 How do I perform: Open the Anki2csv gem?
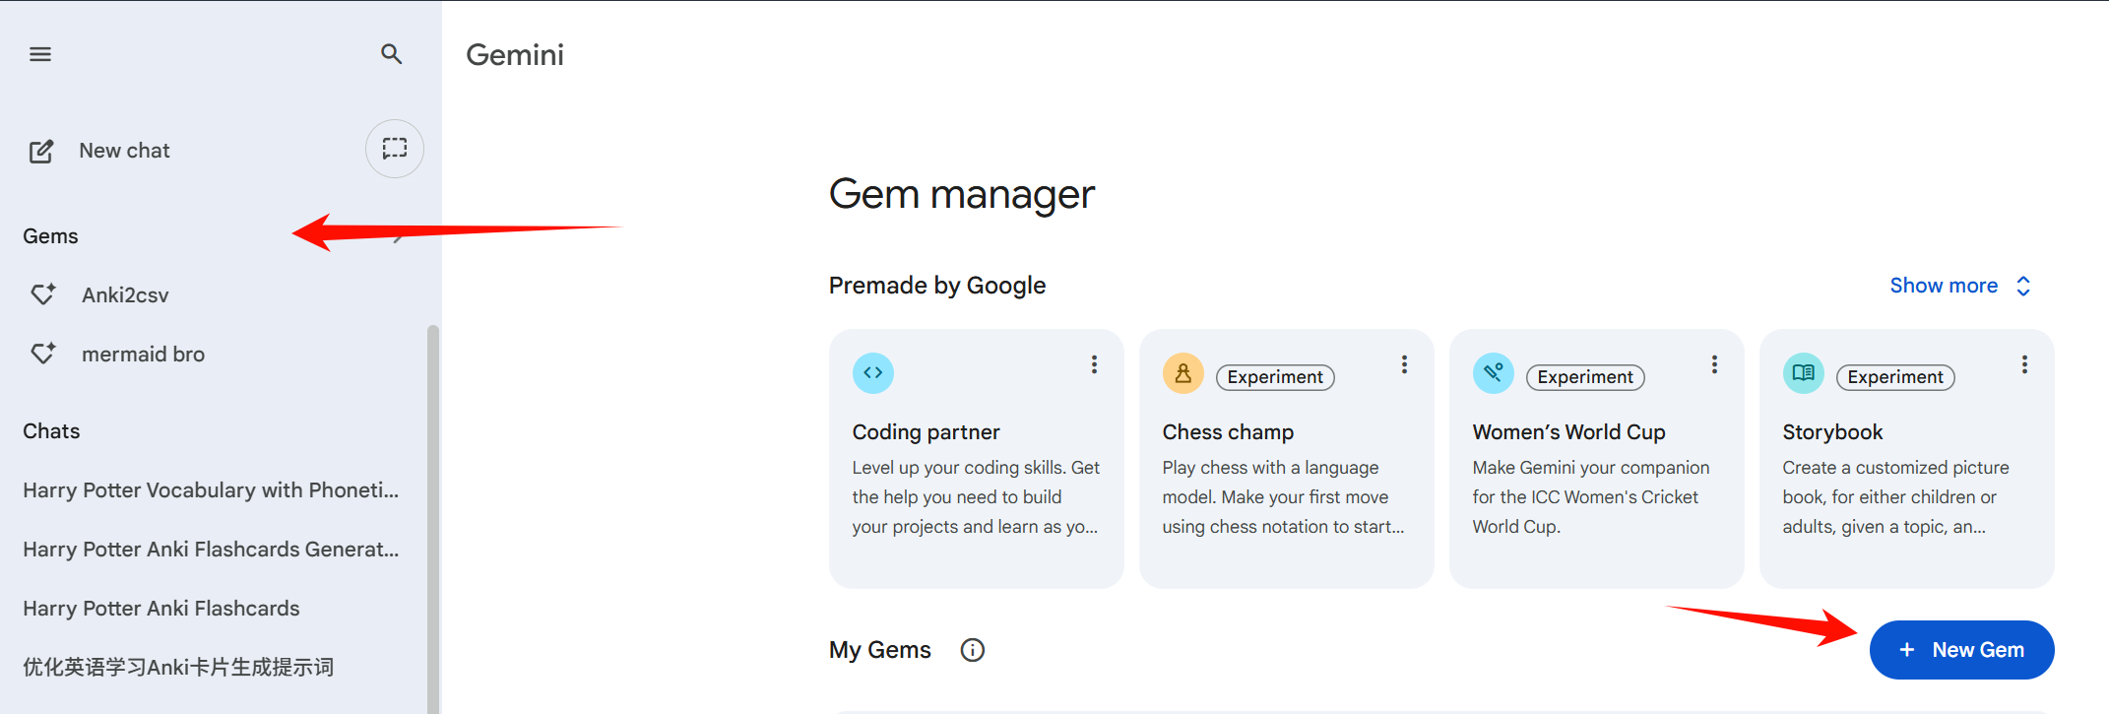[125, 295]
